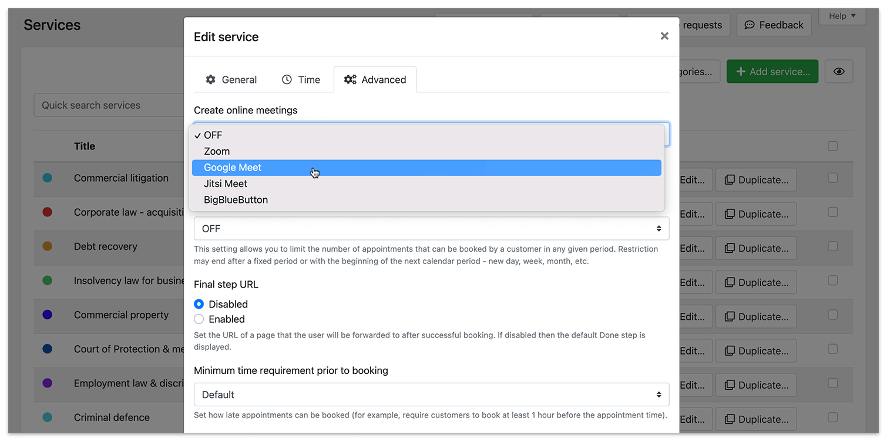Tick checkbox for Debt recovery row

[x=832, y=246]
